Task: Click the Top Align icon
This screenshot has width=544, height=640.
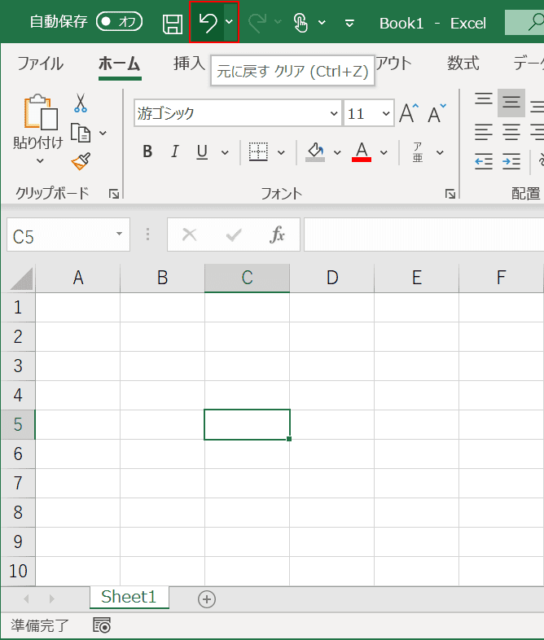Action: 484,100
